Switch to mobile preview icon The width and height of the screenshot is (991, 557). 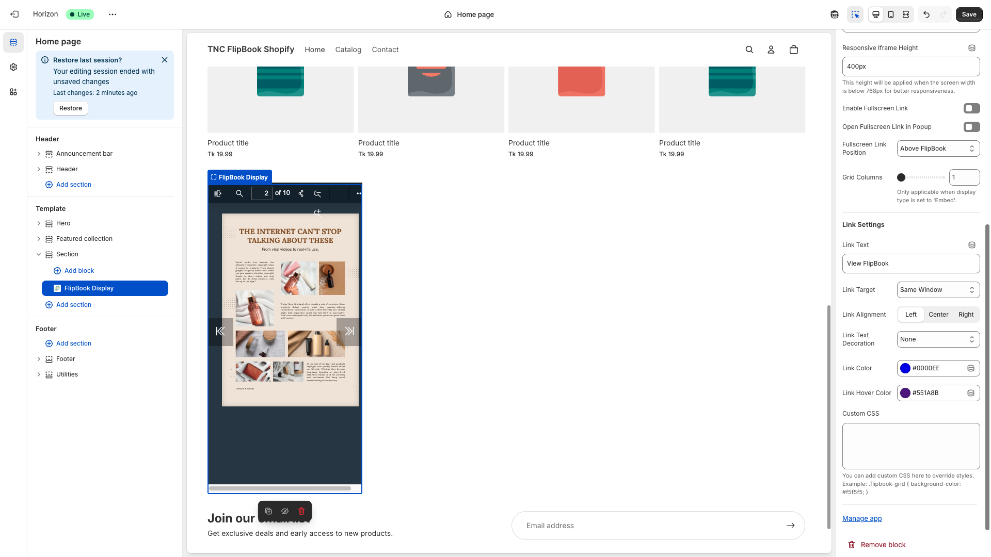(891, 14)
